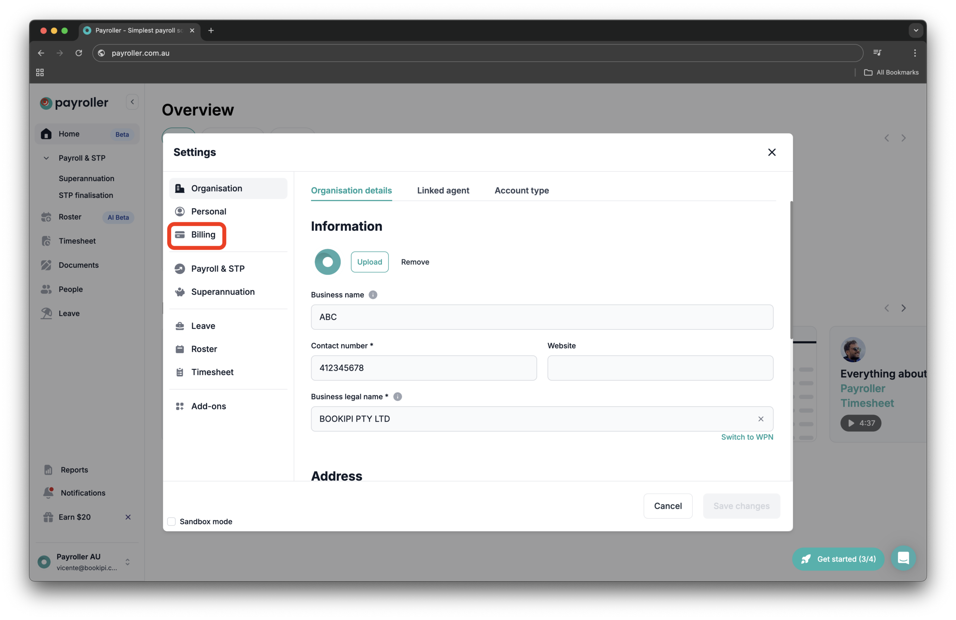
Task: Collapse the Payroll & STP section
Action: pos(46,158)
